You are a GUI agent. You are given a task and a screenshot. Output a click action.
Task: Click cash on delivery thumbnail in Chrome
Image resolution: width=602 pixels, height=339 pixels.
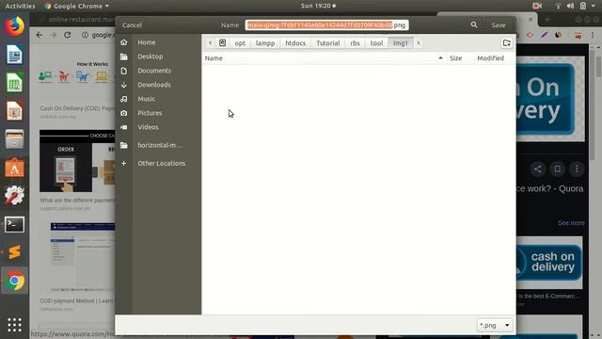(x=549, y=263)
